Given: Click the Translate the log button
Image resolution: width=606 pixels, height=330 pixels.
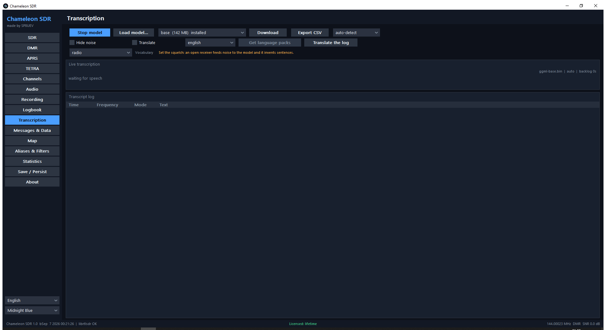Looking at the screenshot, I should (331, 42).
